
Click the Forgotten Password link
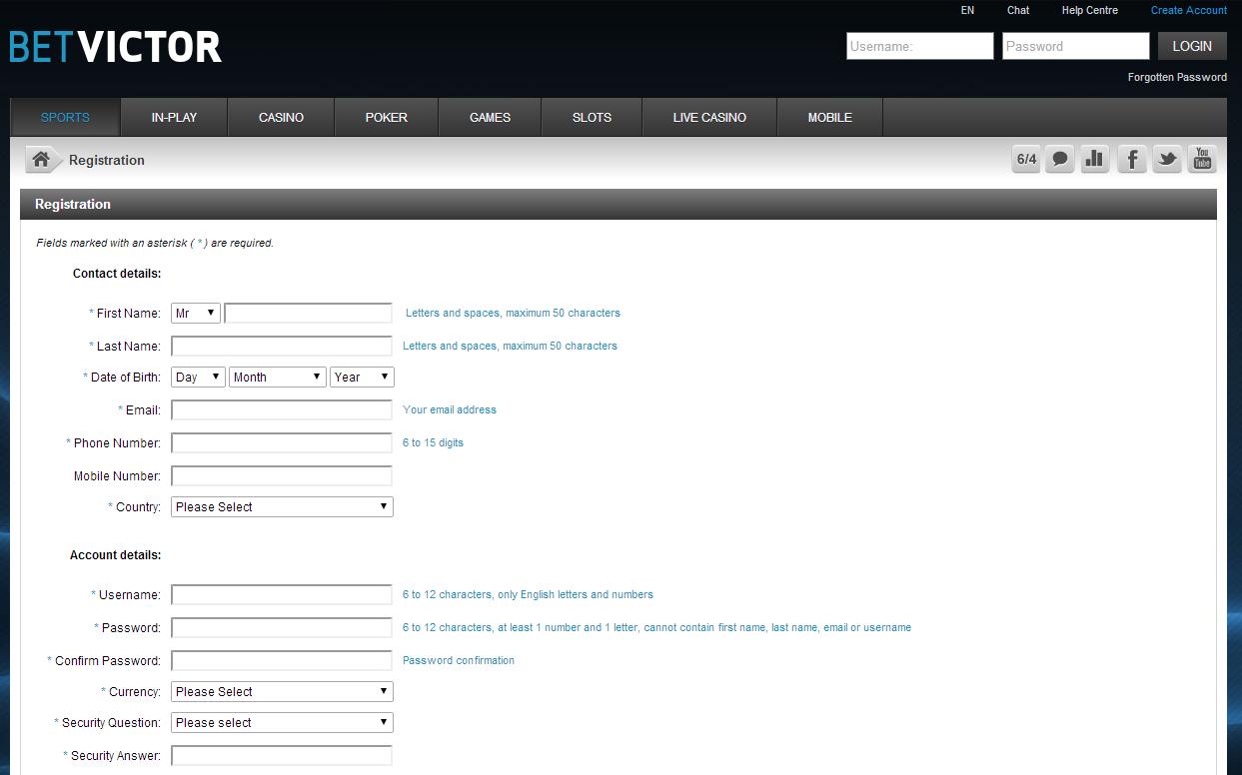tap(1177, 77)
